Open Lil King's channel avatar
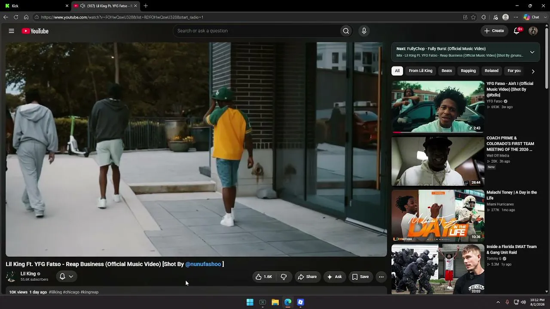The height and width of the screenshot is (309, 550). point(11,276)
